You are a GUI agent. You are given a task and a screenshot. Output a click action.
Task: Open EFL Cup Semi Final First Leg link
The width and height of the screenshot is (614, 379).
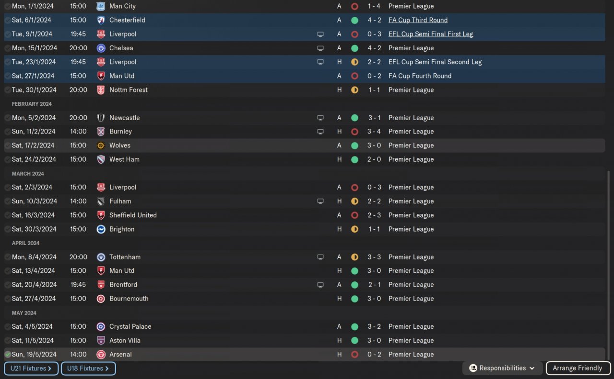(430, 34)
